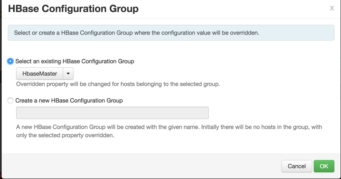Click empty footer area left of Cancel
The image size is (341, 179).
[x=137, y=166]
